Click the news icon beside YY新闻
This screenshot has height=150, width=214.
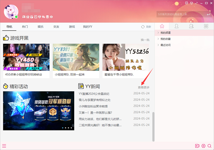[81, 86]
